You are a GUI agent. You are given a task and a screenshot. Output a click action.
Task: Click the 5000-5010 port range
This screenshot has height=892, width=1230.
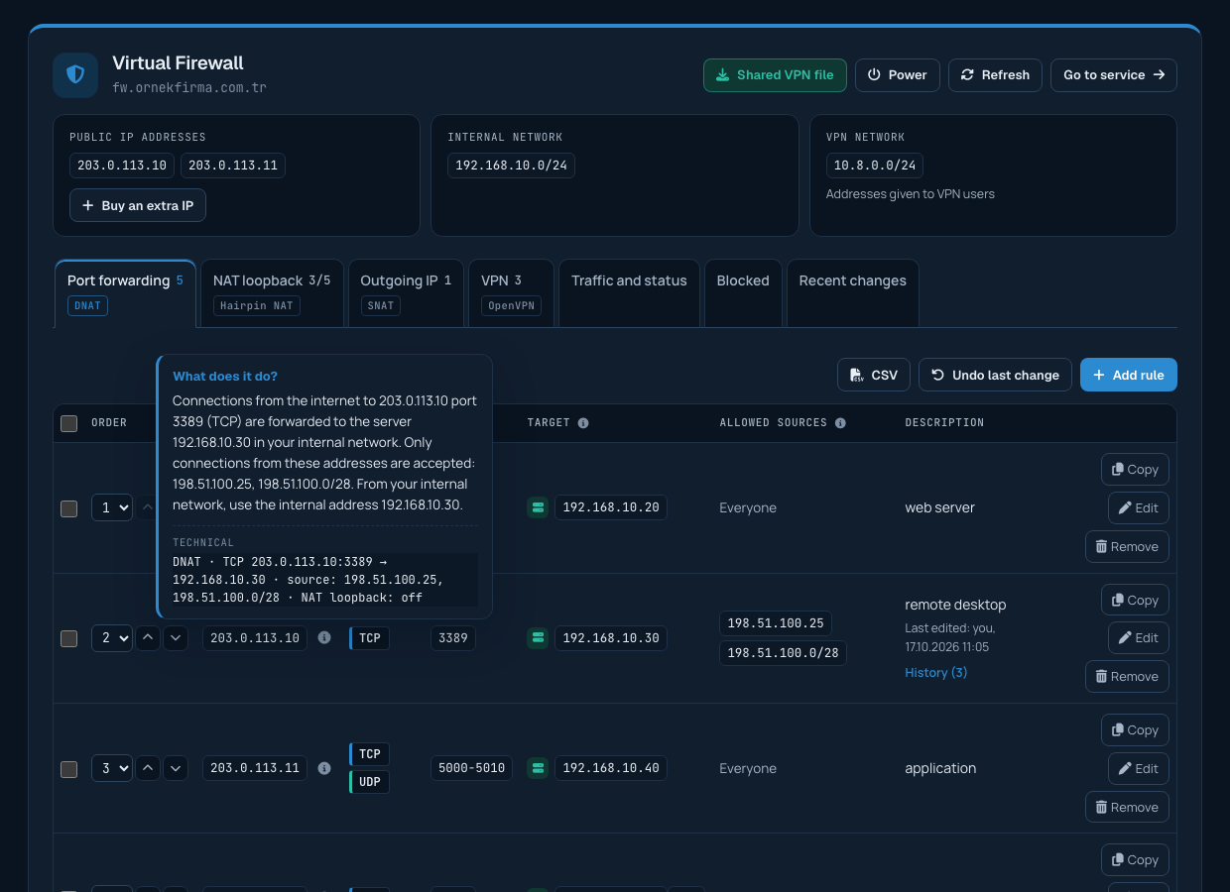(471, 768)
